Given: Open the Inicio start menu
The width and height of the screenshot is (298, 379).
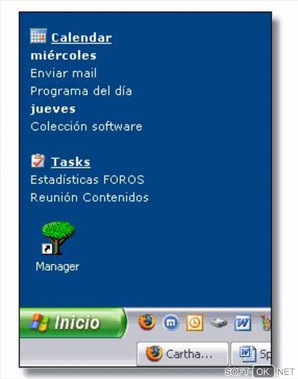Looking at the screenshot, I should click(x=73, y=323).
